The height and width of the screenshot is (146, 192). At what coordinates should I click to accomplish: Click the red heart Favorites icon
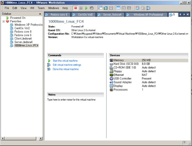pos(7,21)
